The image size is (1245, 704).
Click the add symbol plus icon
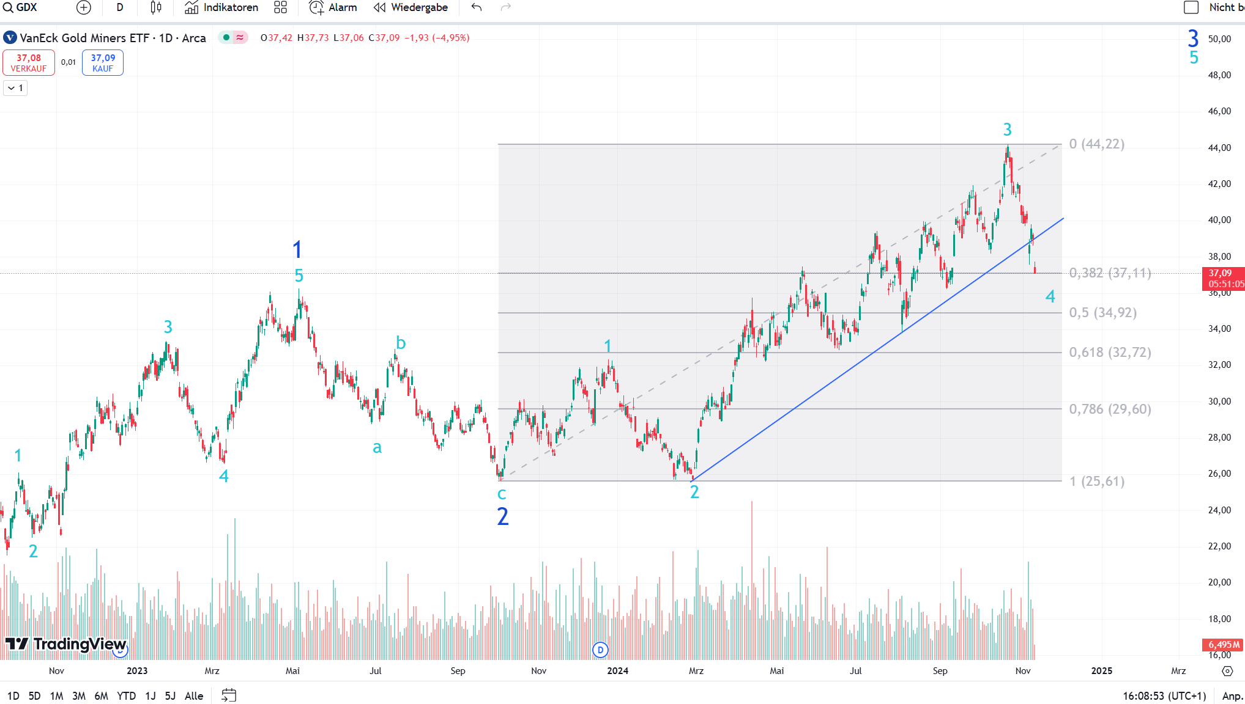click(84, 7)
